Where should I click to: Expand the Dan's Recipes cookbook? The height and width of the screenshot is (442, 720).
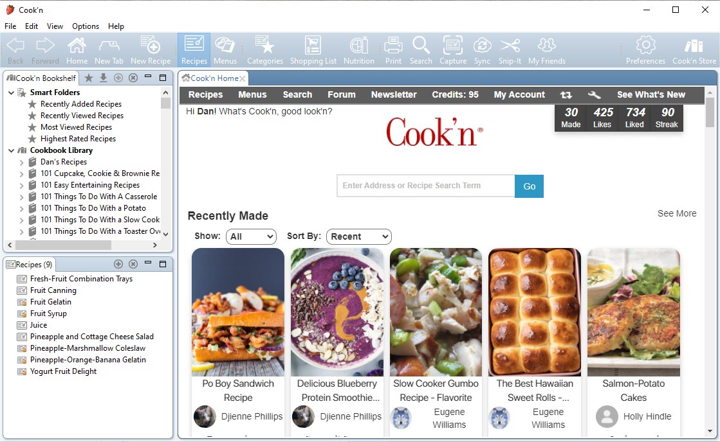point(21,162)
